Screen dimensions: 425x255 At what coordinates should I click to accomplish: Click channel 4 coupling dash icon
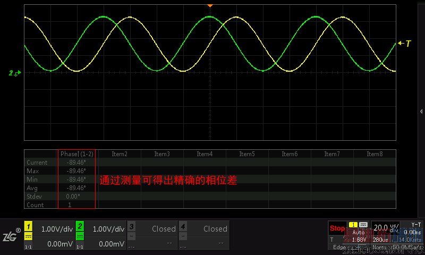[183, 236]
